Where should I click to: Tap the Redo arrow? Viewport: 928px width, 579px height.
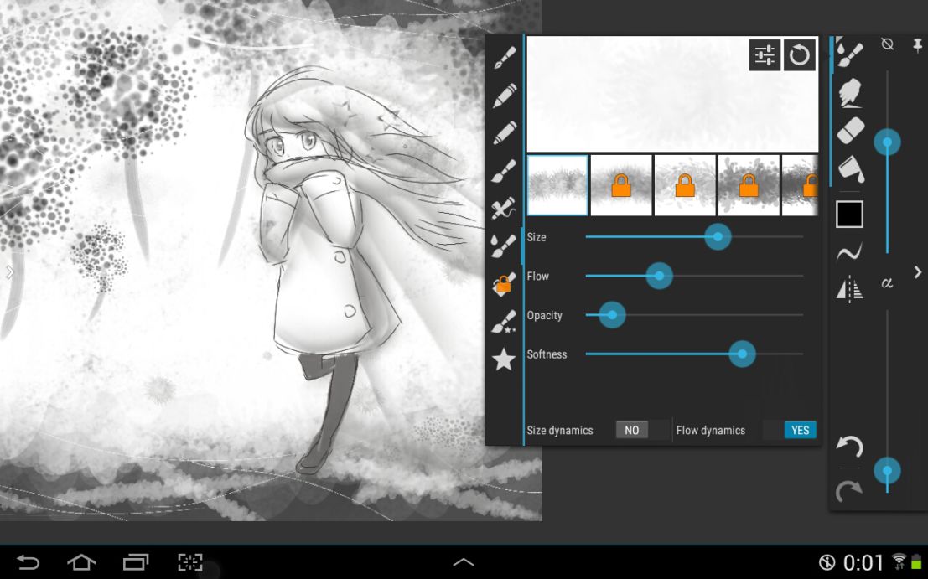click(849, 491)
